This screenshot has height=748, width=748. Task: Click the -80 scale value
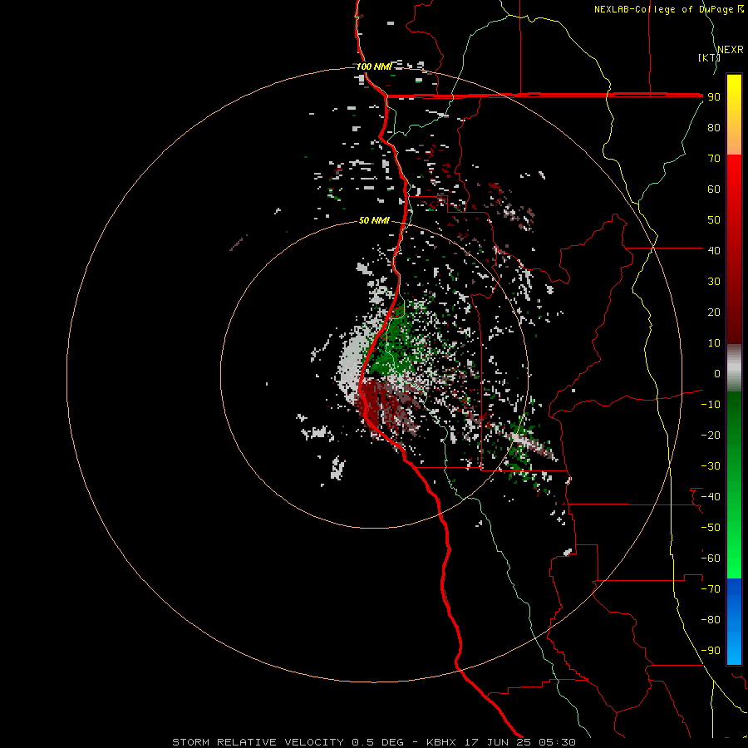click(x=711, y=620)
